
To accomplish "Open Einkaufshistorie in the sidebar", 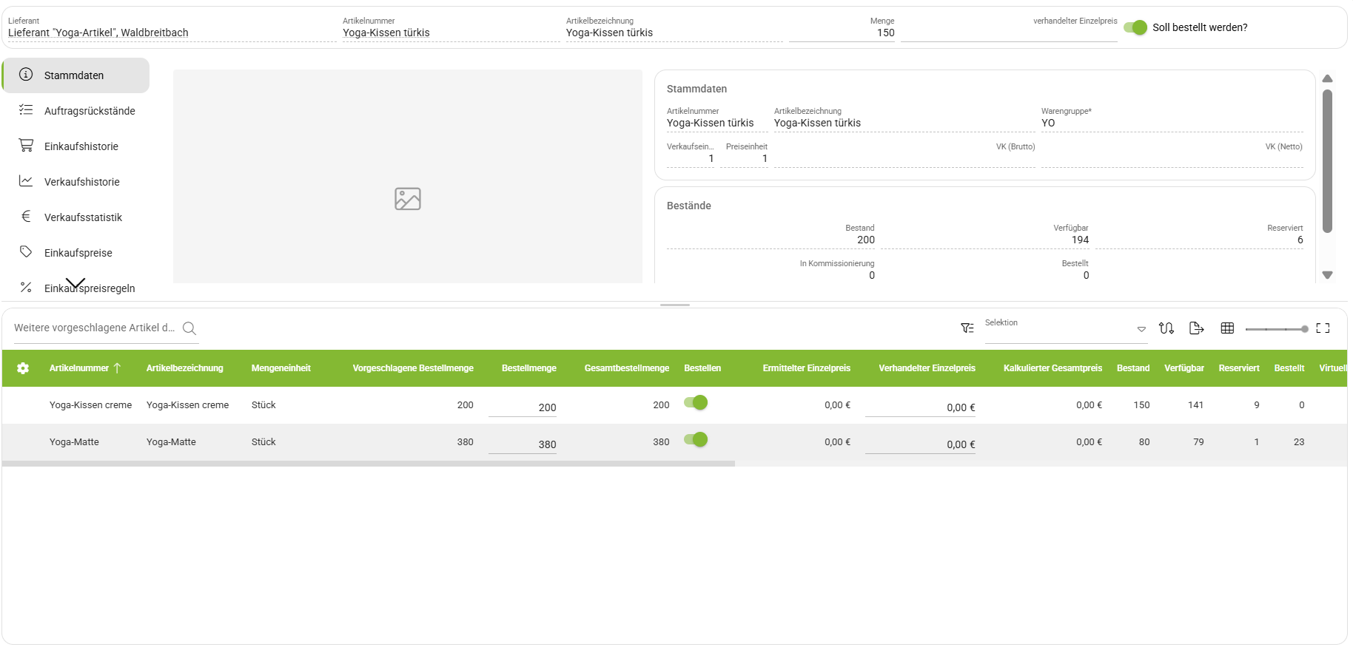I will (x=75, y=146).
